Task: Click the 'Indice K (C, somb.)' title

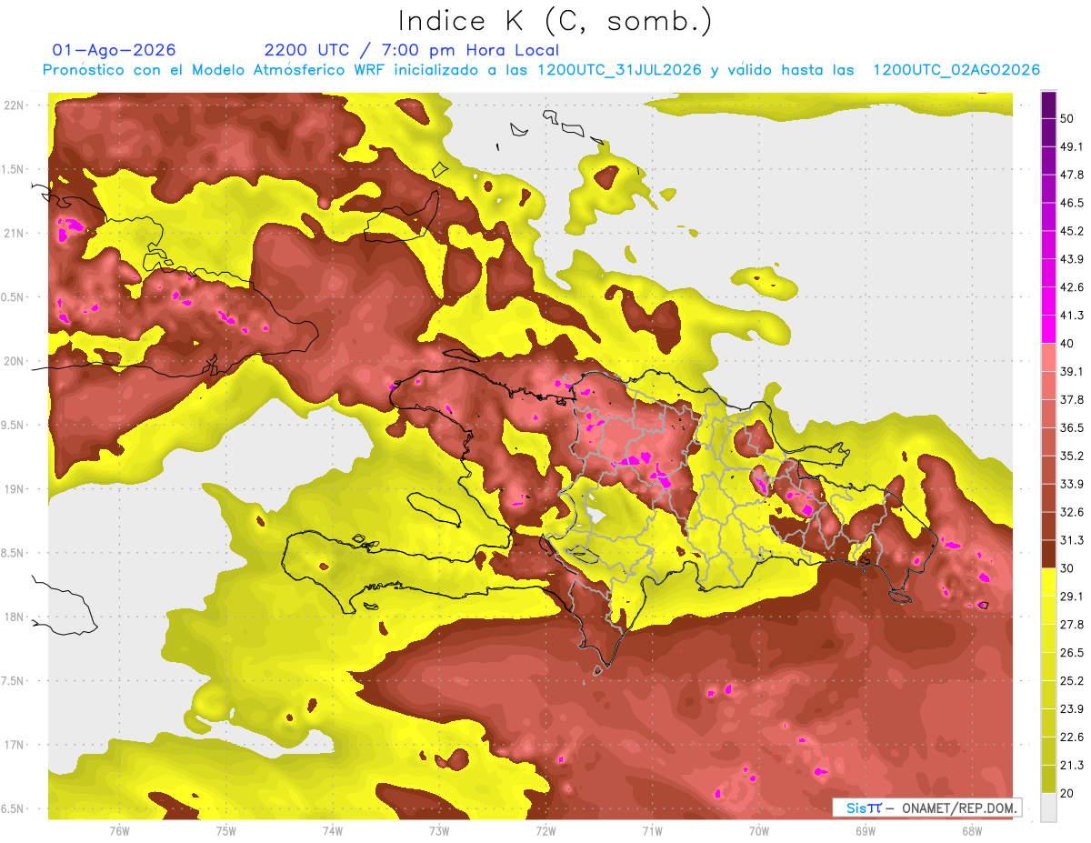Action: click(x=556, y=21)
